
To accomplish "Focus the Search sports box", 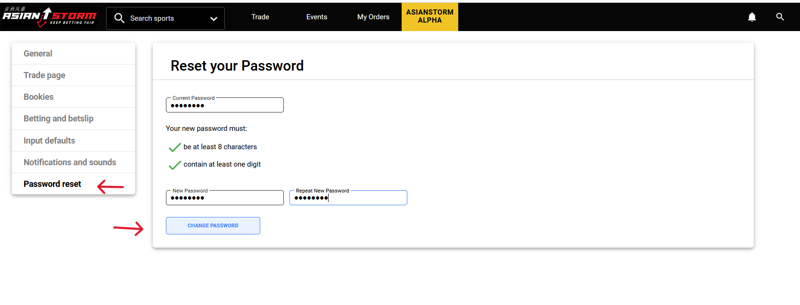I will (165, 18).
